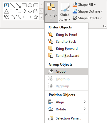107x123 pixels.
Task: Select the Scribble freeform shape
Action: point(6,17)
